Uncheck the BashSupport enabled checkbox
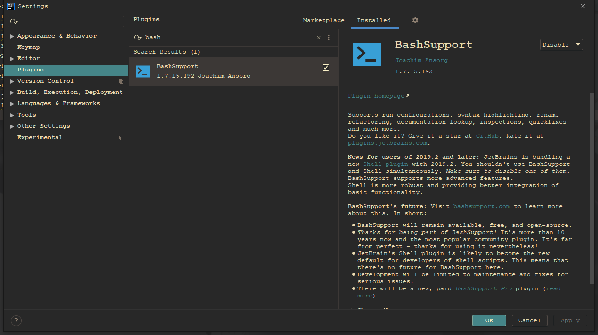The width and height of the screenshot is (598, 335). point(325,68)
